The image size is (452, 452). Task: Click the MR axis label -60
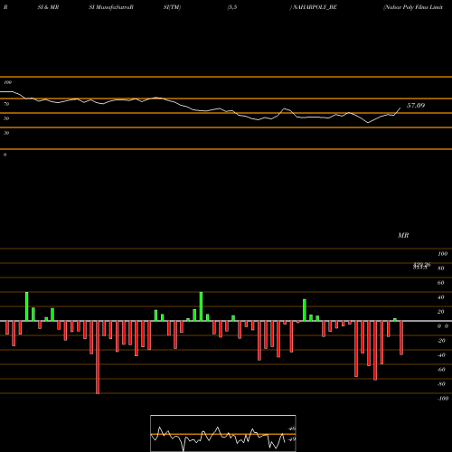[x=441, y=370]
